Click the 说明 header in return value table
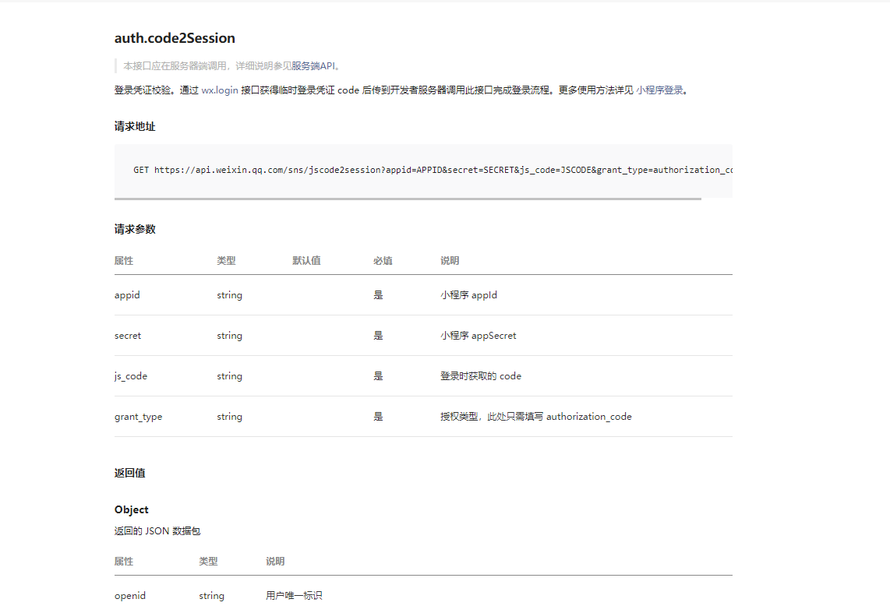Viewport: 890px width, 606px height. [275, 561]
